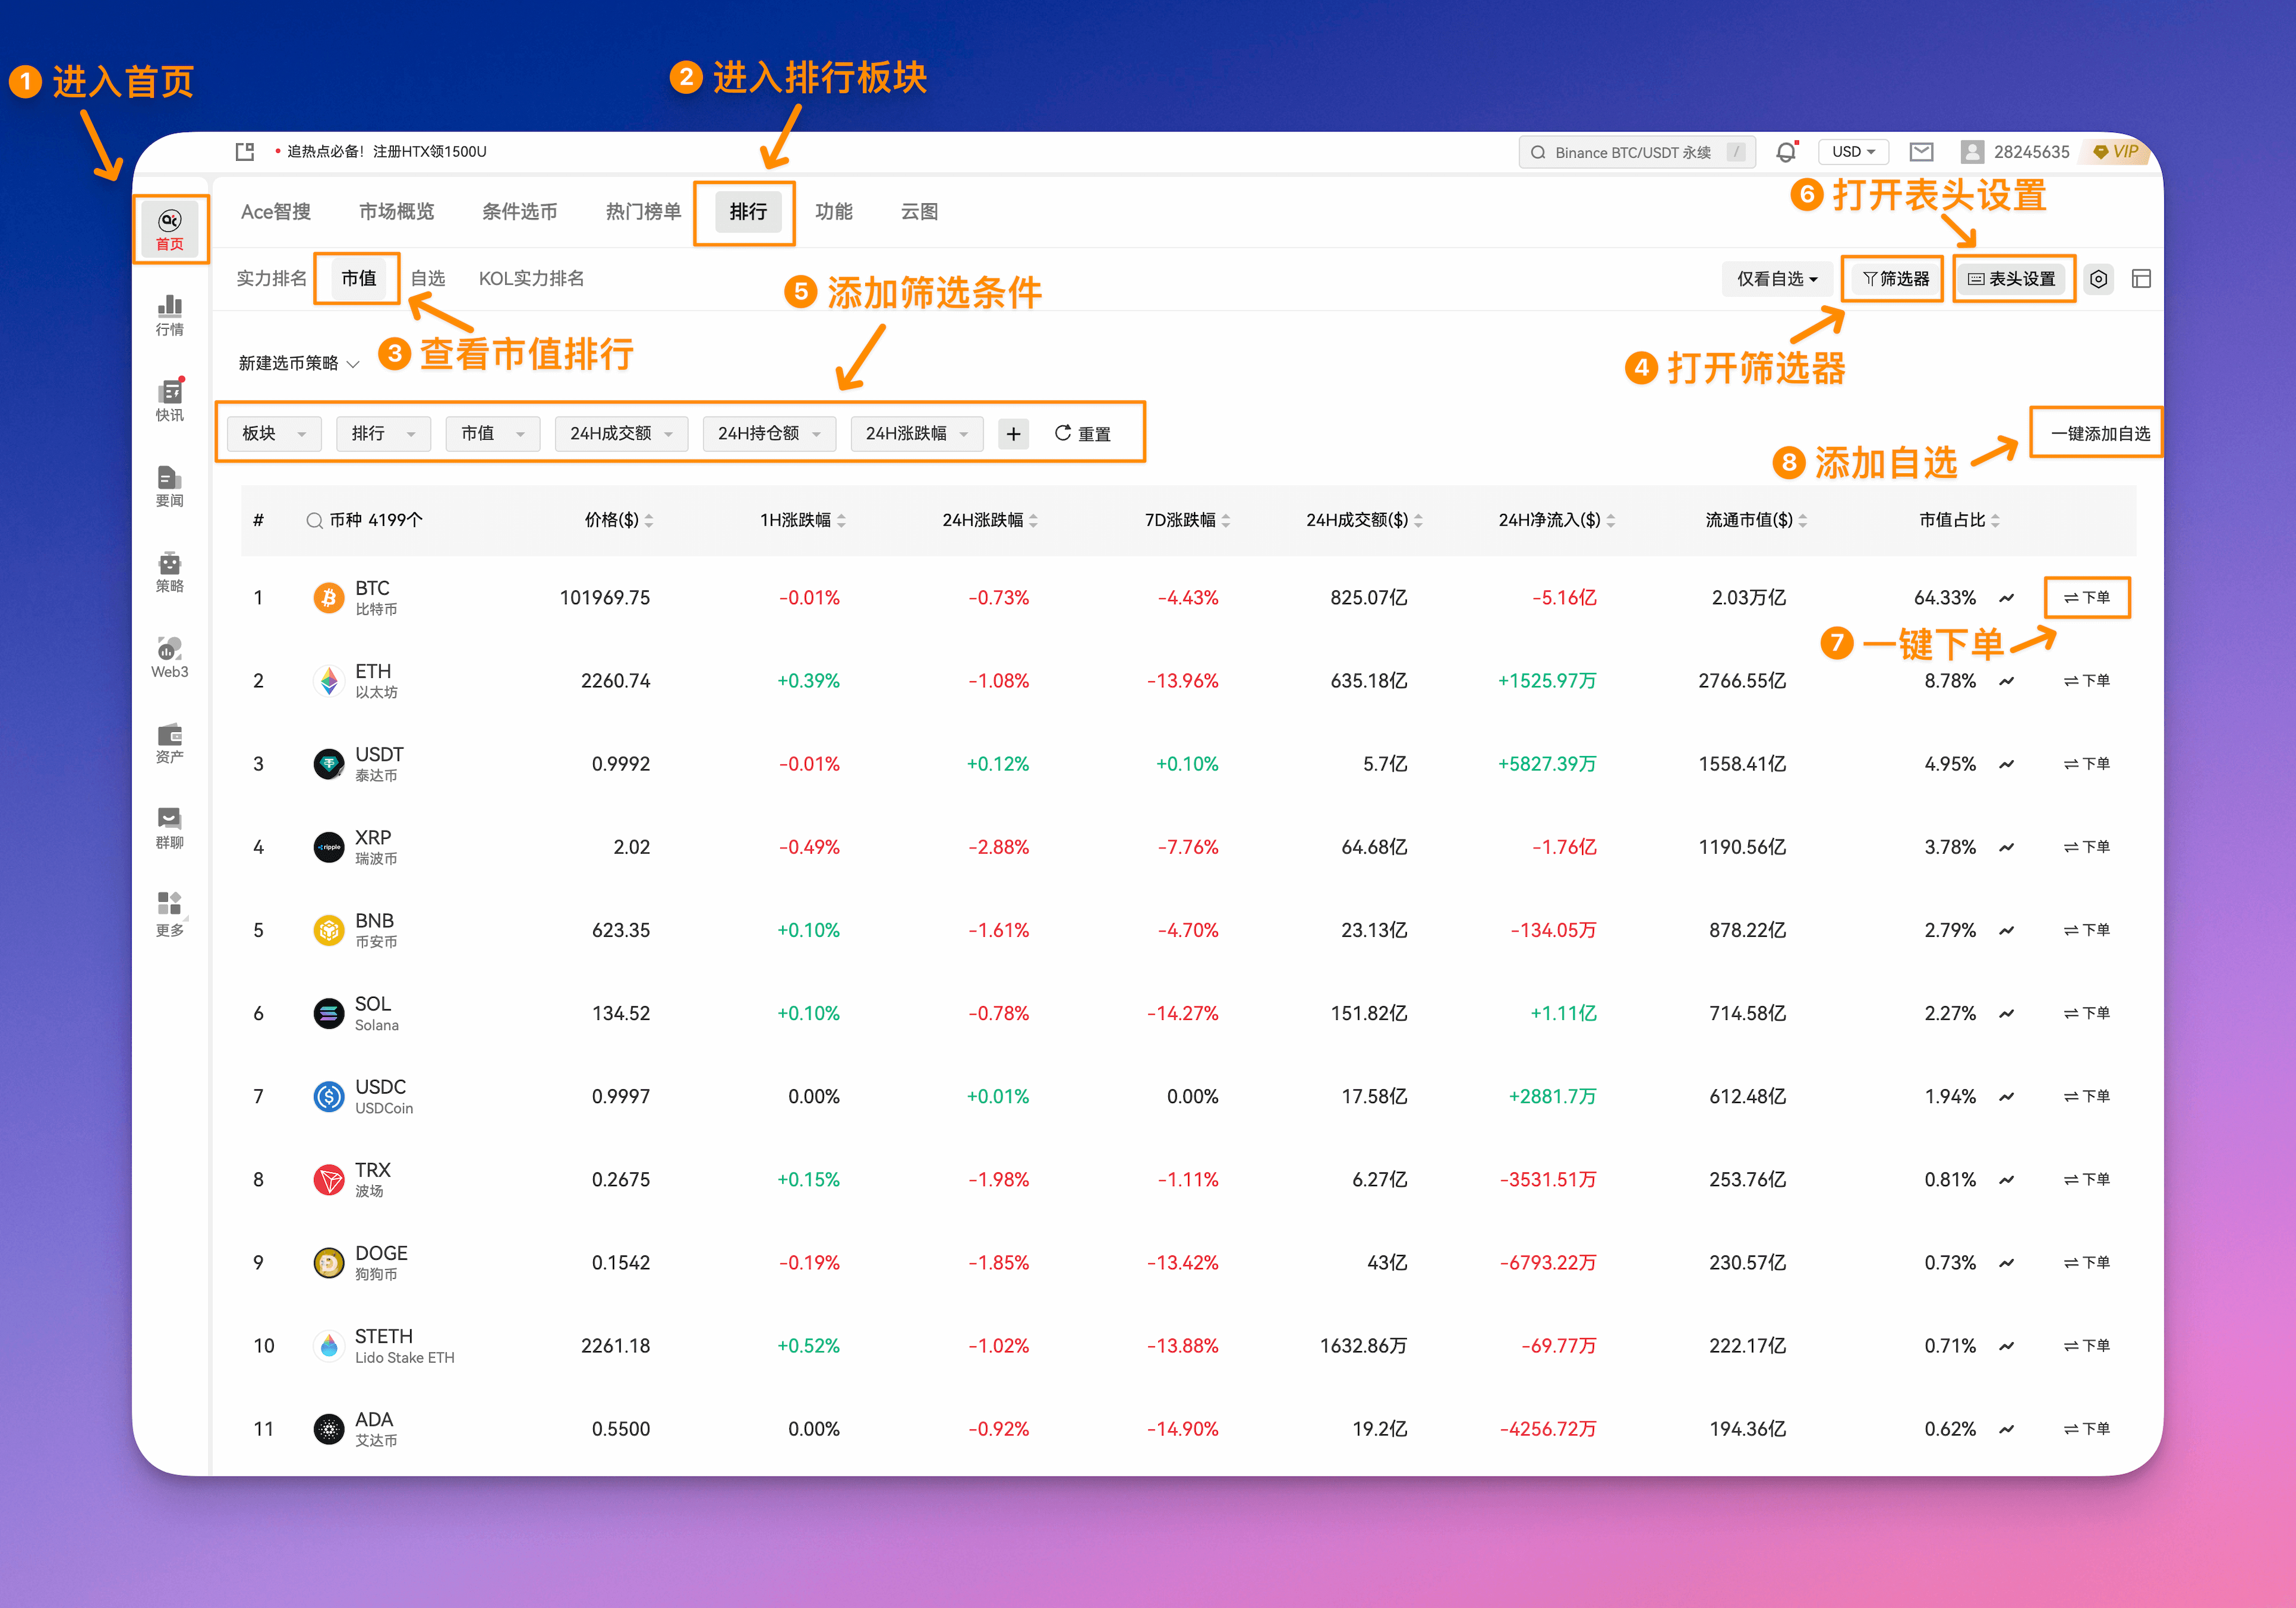Open the USD currency dropdown
Viewport: 2296px width, 1608px height.
click(1853, 152)
